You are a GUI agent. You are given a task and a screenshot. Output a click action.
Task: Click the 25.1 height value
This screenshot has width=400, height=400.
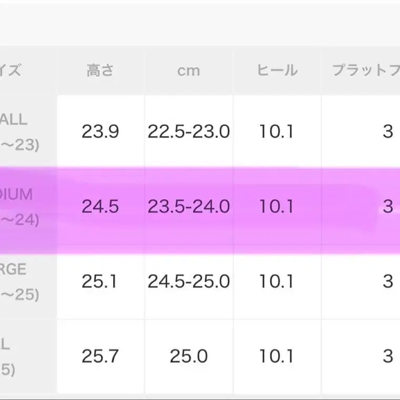[x=99, y=282]
